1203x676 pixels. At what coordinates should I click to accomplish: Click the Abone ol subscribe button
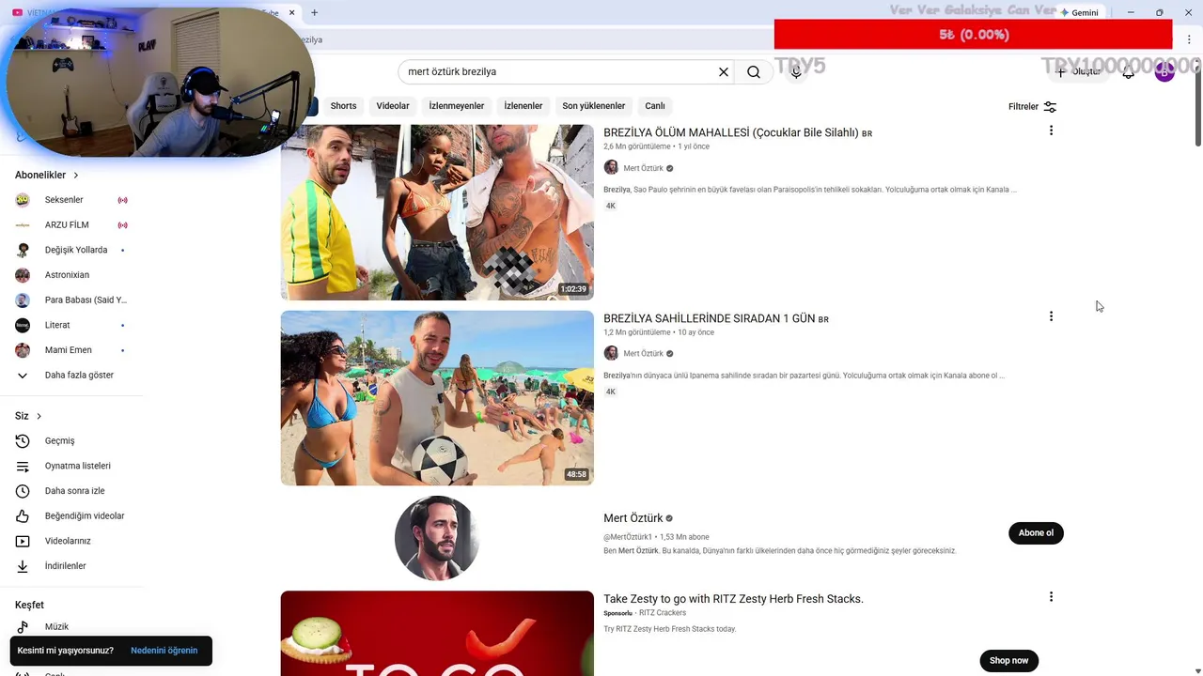click(1036, 533)
